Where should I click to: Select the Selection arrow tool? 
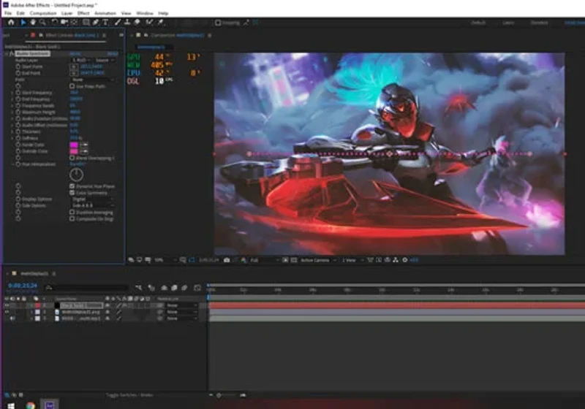(23, 23)
